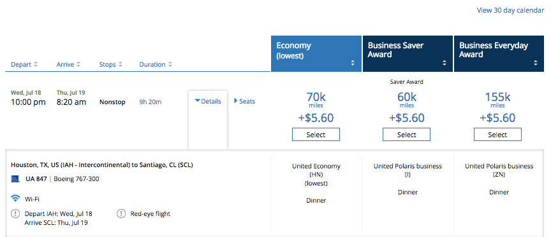Select the 60k miles Saver Award fare
551x237 pixels.
click(x=407, y=135)
